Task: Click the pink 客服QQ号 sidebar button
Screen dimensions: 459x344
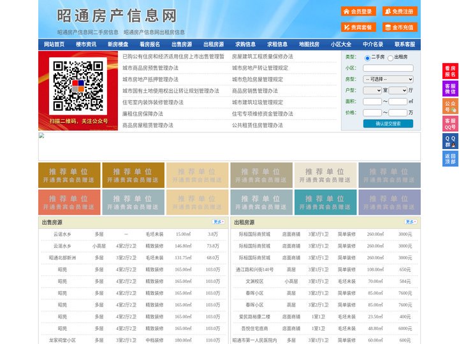Action: pos(450,124)
